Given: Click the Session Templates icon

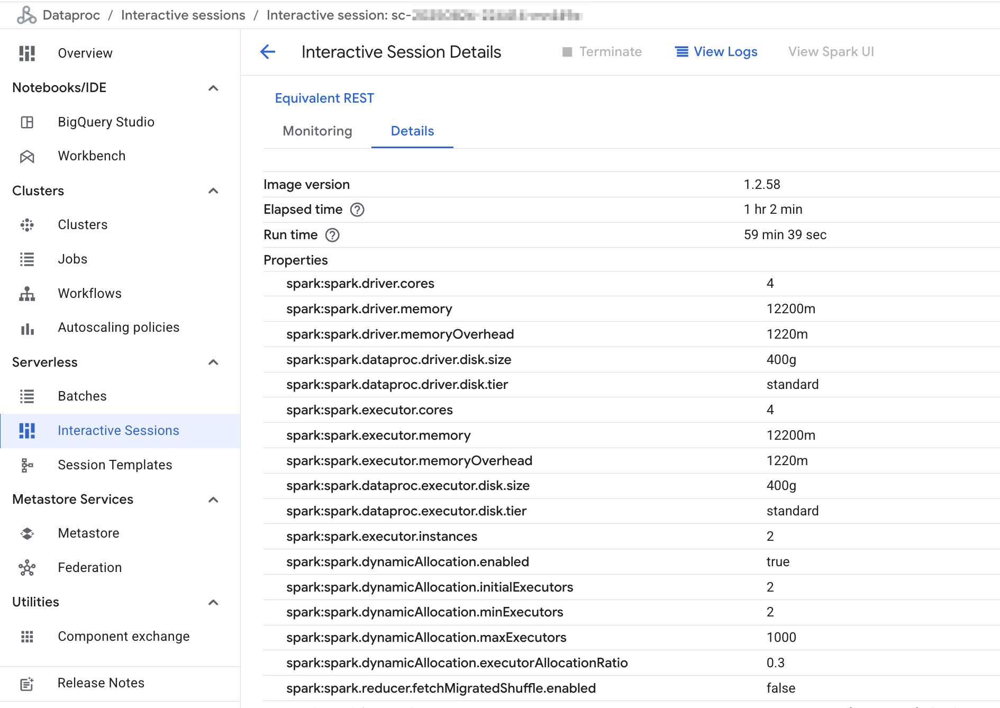Looking at the screenshot, I should tap(27, 465).
